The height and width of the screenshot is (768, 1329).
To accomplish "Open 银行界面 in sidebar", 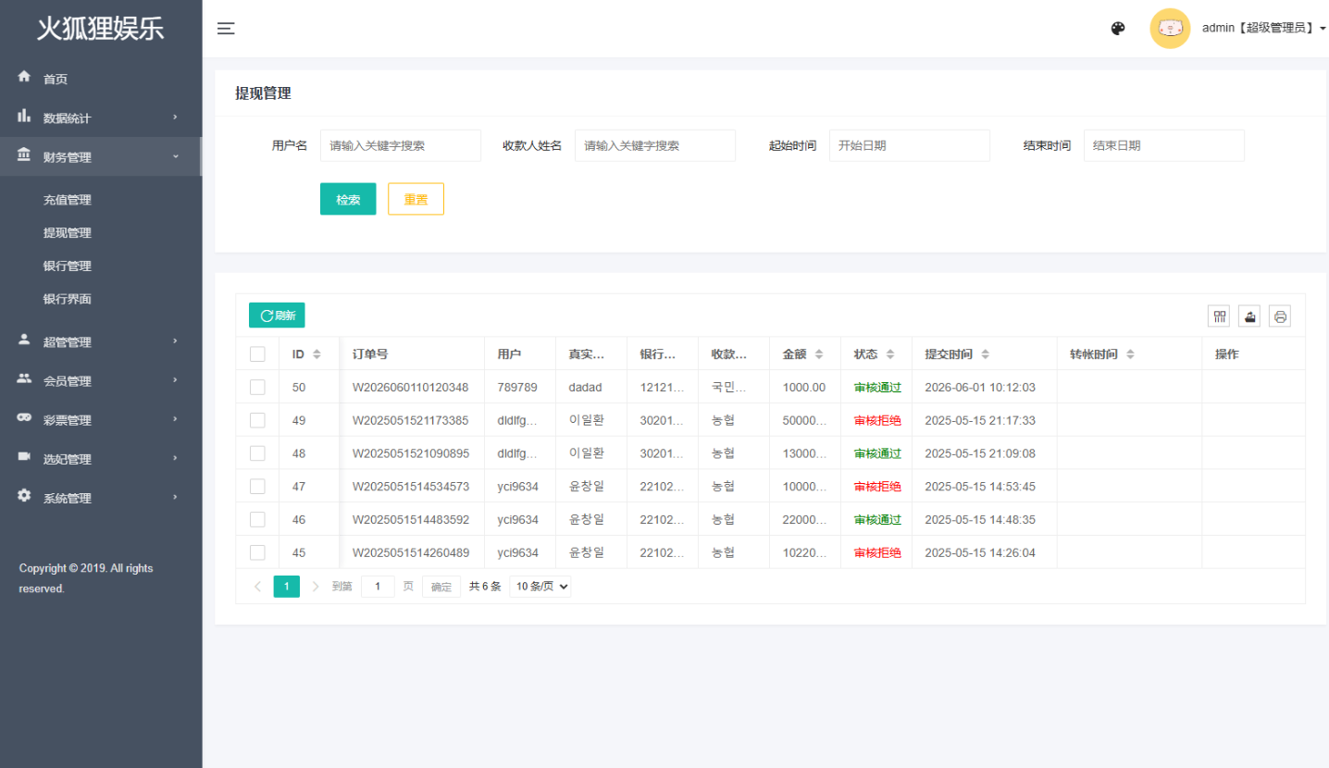I will [x=68, y=300].
